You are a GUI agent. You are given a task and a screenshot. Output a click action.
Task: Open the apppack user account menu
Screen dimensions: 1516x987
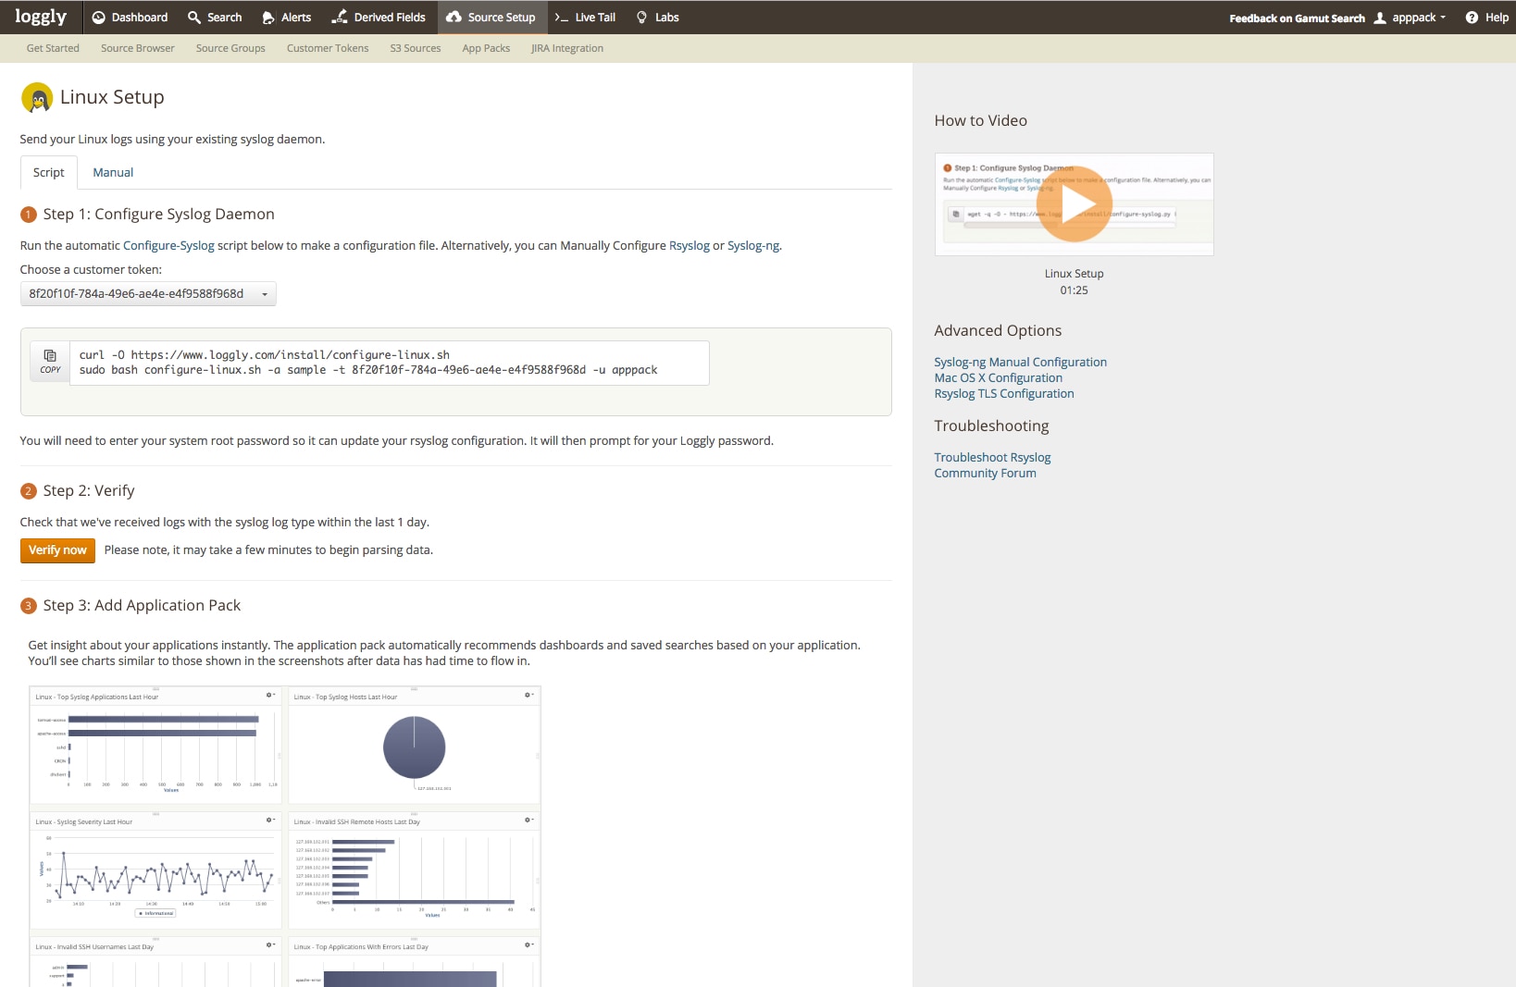(1411, 18)
